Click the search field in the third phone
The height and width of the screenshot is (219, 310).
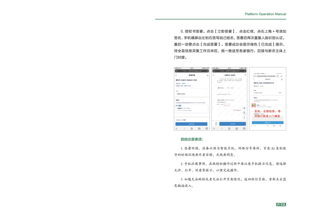pos(265,76)
